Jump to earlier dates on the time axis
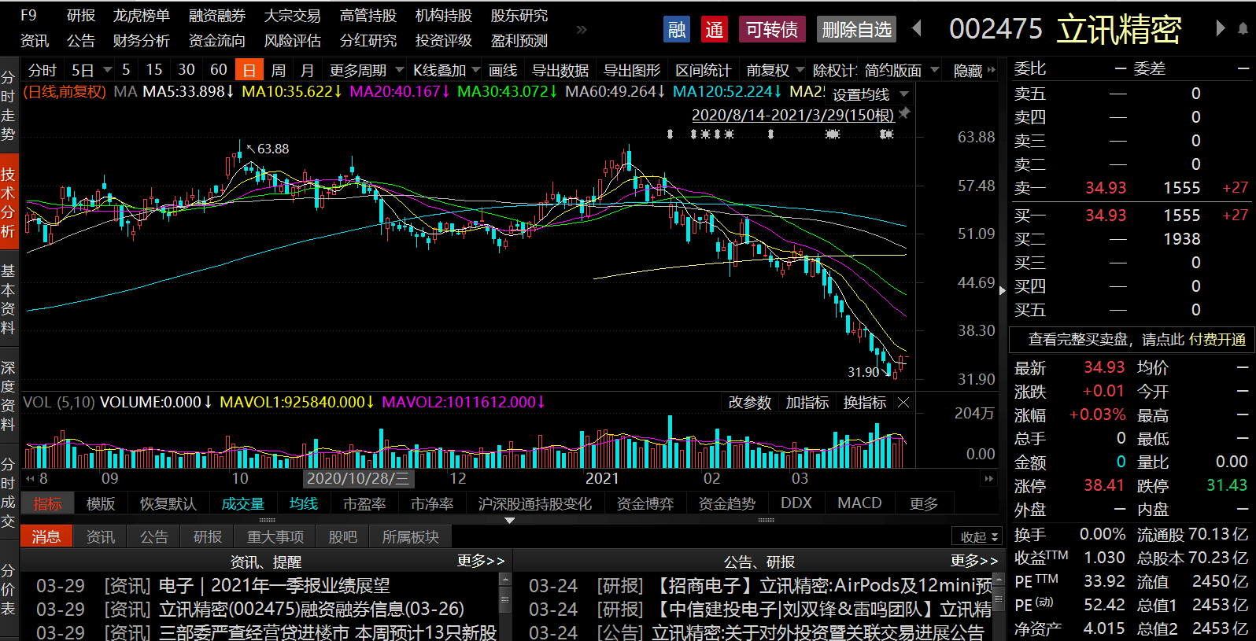 coord(29,478)
